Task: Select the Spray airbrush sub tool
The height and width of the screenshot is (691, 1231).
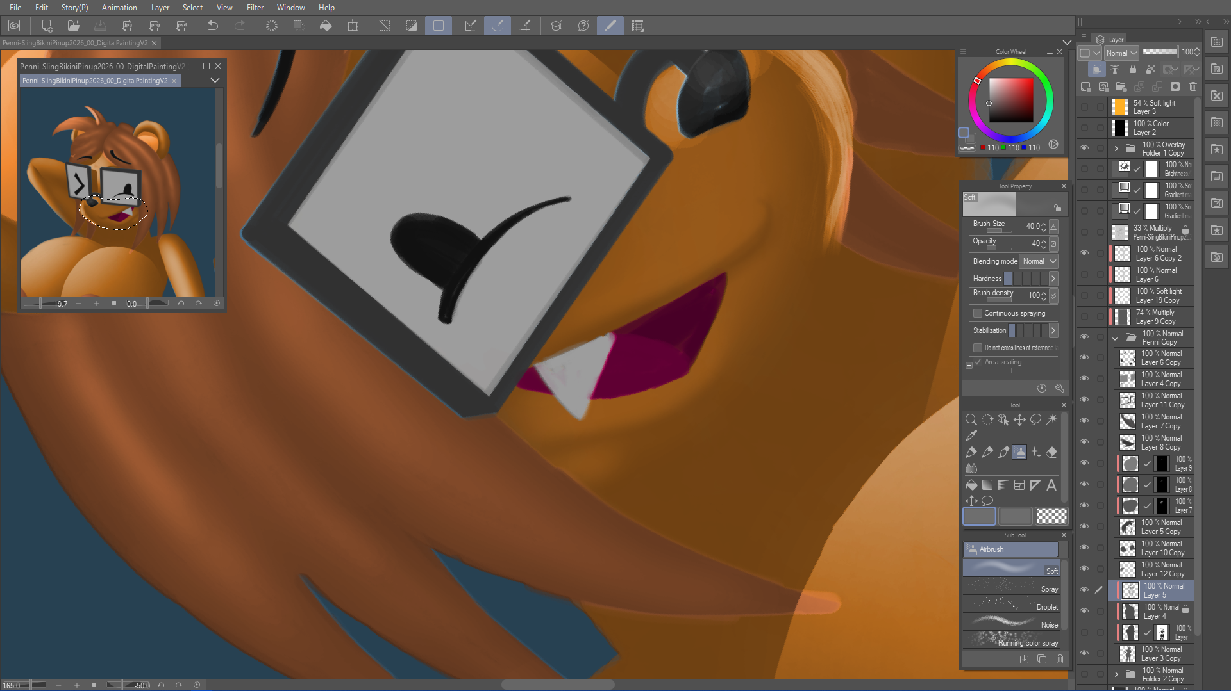Action: 1011,588
